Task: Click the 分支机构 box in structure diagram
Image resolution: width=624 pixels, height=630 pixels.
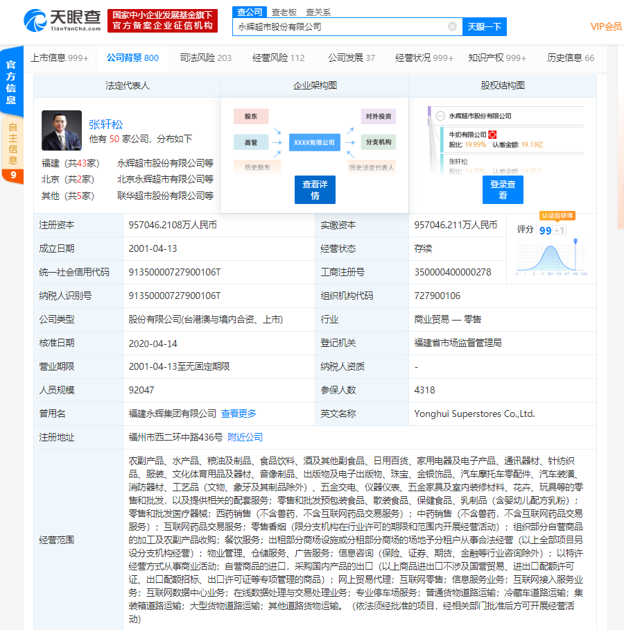Action: 379,142
